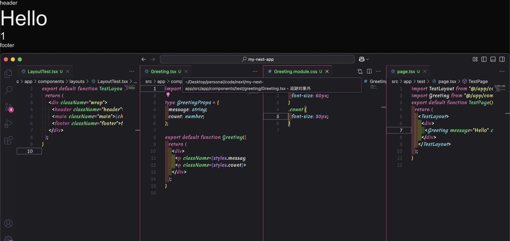Click 'layouts' breadcrumb in LayoutTest.tsx editor
This screenshot has height=241, width=510.
[x=77, y=81]
